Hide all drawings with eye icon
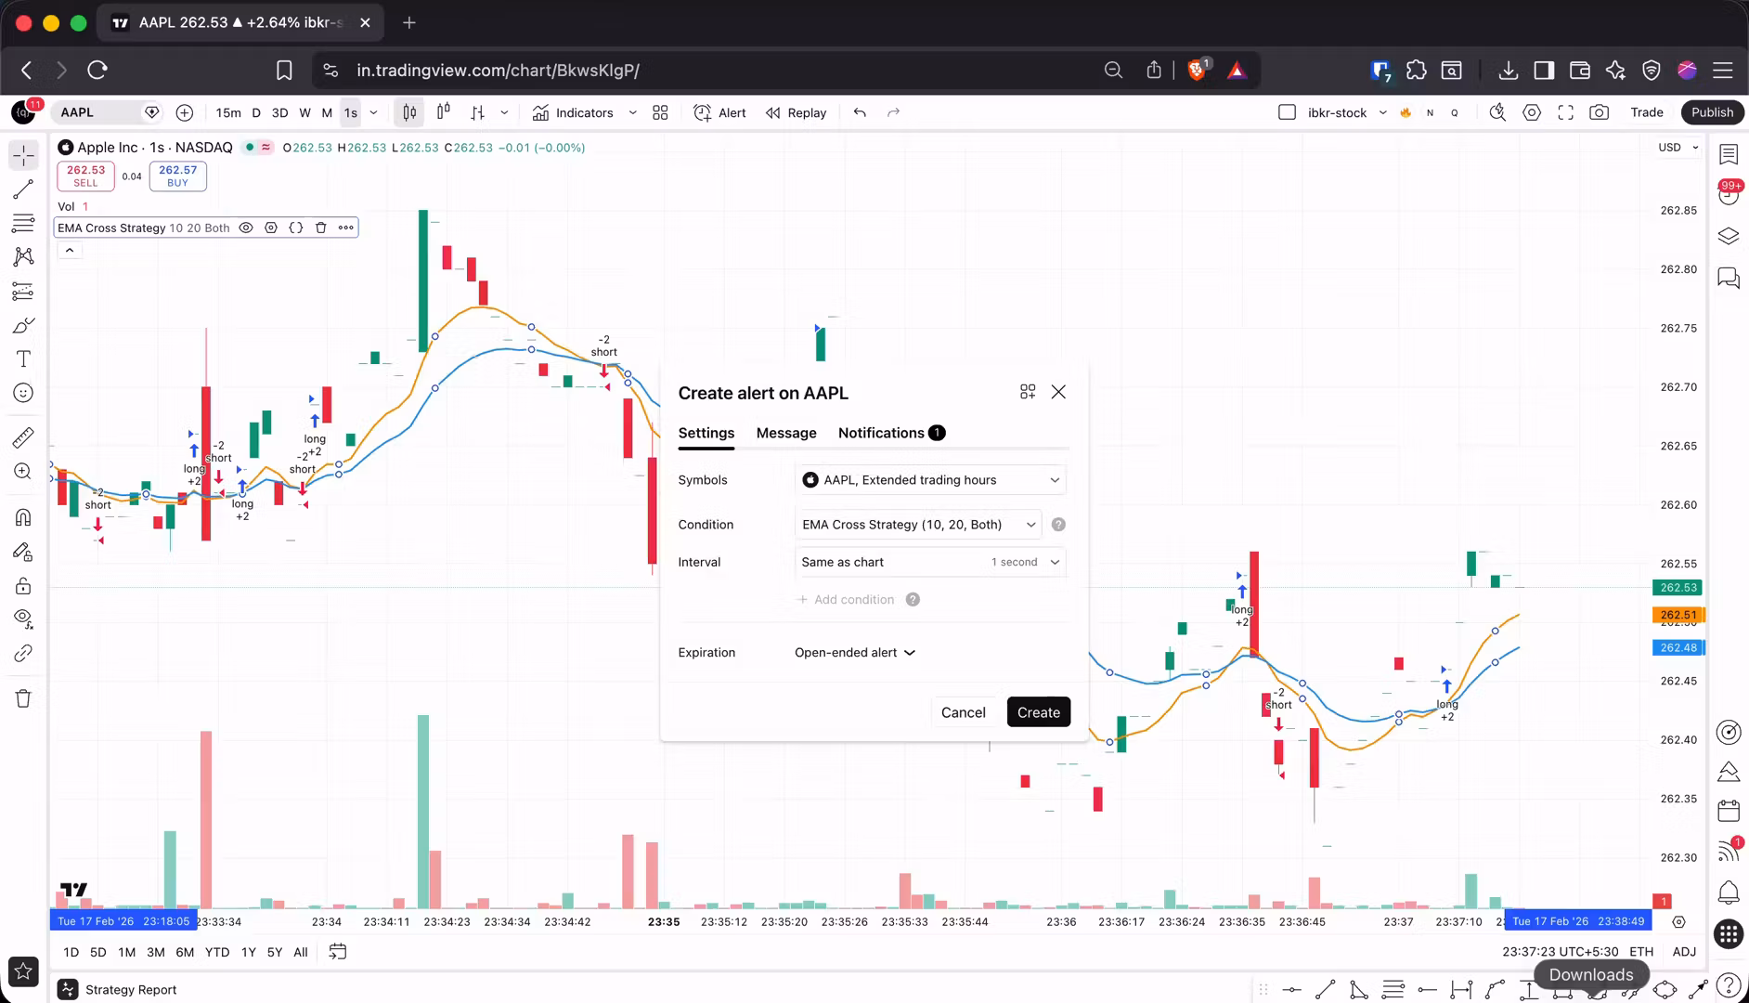Viewport: 1749px width, 1003px height. click(24, 619)
